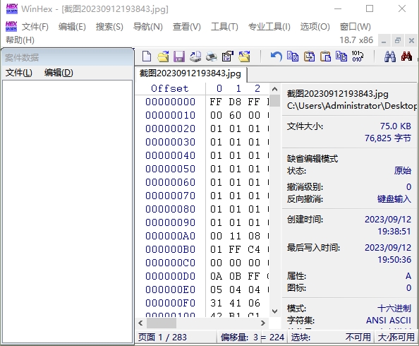The image size is (419, 346).
Task: Click the horizontal scroll right arrow
Action: [x=263, y=323]
